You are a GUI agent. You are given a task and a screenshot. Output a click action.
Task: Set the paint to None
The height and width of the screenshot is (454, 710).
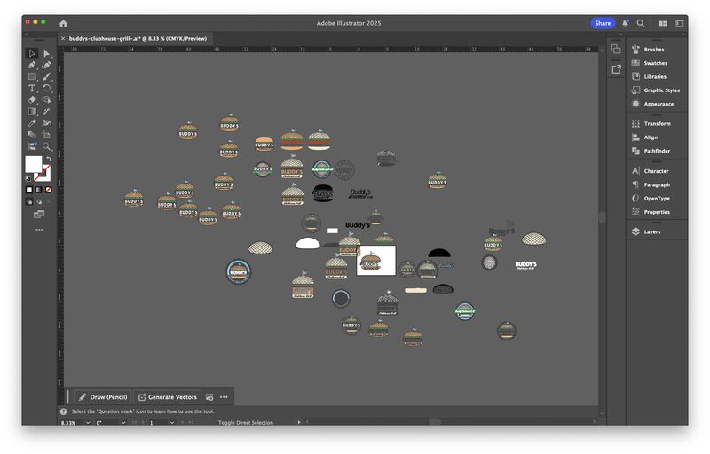coord(48,189)
